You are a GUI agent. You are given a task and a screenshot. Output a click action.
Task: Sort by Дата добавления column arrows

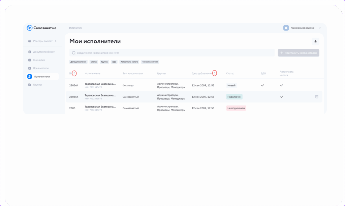(x=215, y=73)
